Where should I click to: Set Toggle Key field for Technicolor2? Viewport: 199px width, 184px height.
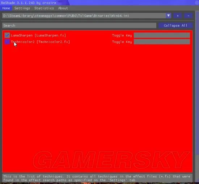pos(162,42)
